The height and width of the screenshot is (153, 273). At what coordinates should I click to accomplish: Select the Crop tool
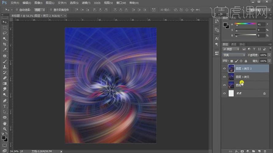point(5,44)
